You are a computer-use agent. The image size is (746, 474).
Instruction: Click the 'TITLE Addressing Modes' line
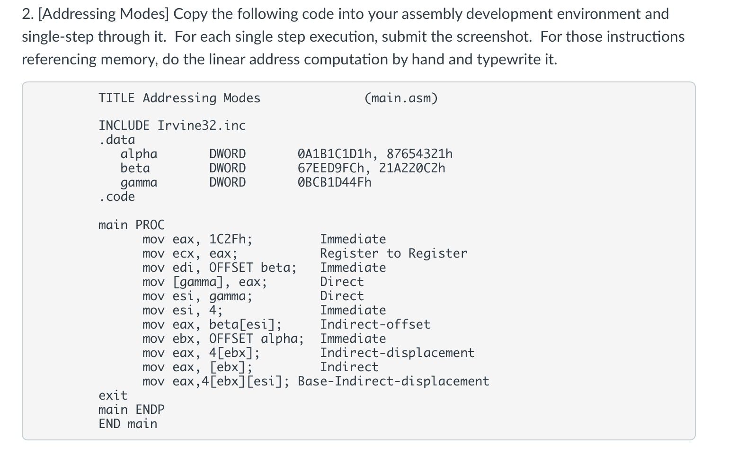click(179, 98)
